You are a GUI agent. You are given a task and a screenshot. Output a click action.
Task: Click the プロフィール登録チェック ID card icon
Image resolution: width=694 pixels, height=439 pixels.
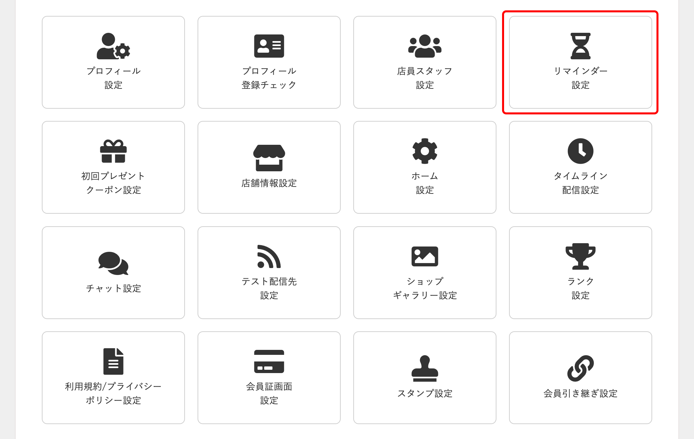(x=269, y=46)
